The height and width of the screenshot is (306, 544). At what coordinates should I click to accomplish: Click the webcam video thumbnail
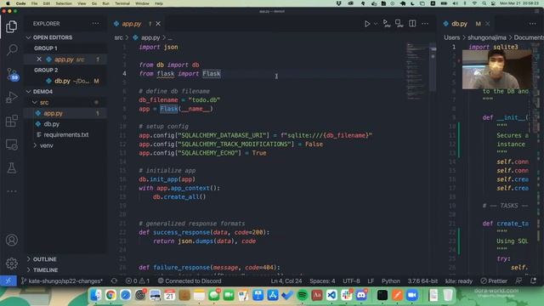[x=496, y=70]
